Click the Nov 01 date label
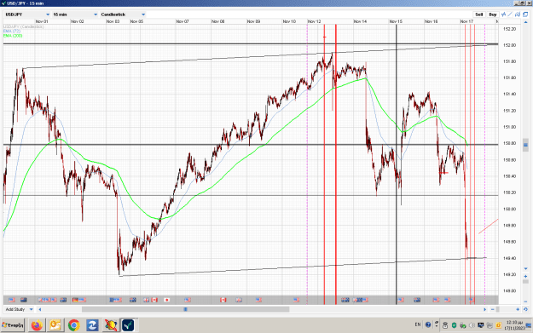Image resolution: width=533 pixels, height=333 pixels. [42, 21]
